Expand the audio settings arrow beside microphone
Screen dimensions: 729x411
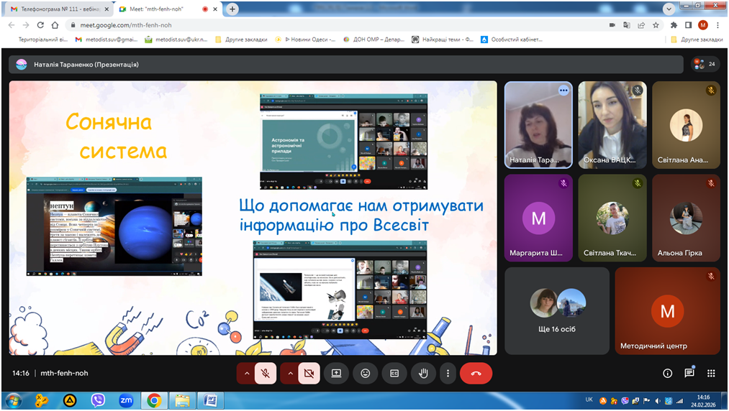click(x=247, y=374)
